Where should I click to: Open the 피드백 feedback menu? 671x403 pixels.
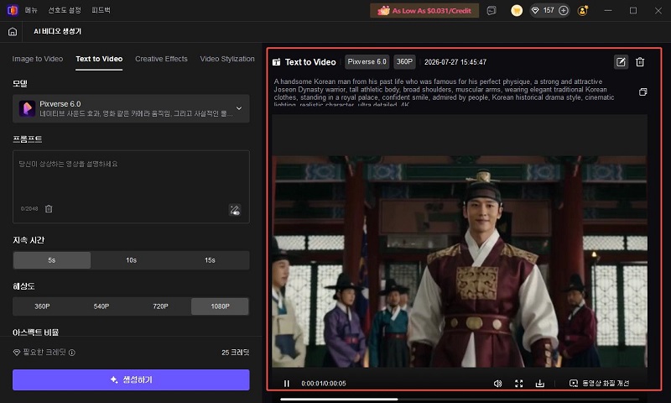[x=101, y=10]
